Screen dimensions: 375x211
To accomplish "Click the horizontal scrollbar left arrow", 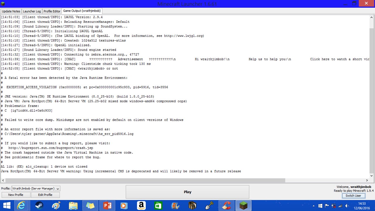I will (x=3, y=180).
